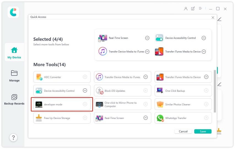Add Free Up Device Storage with plus button
Screen dimensions: 235x149
click(x=85, y=118)
